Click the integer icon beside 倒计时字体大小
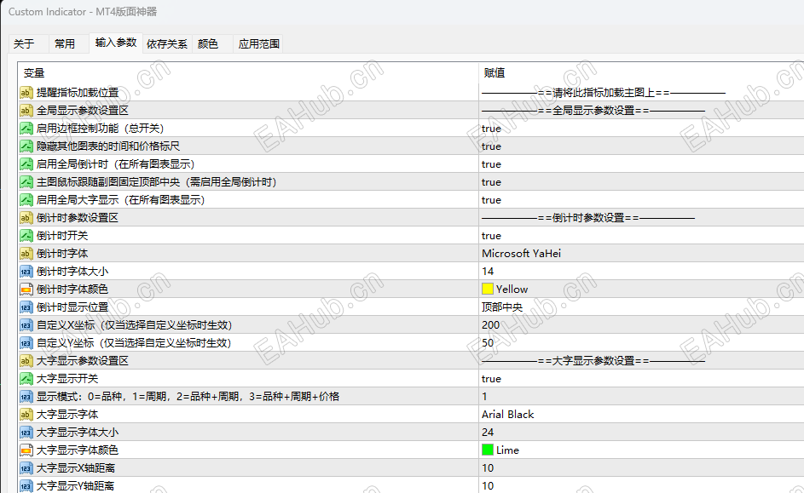This screenshot has width=804, height=493. coord(26,272)
